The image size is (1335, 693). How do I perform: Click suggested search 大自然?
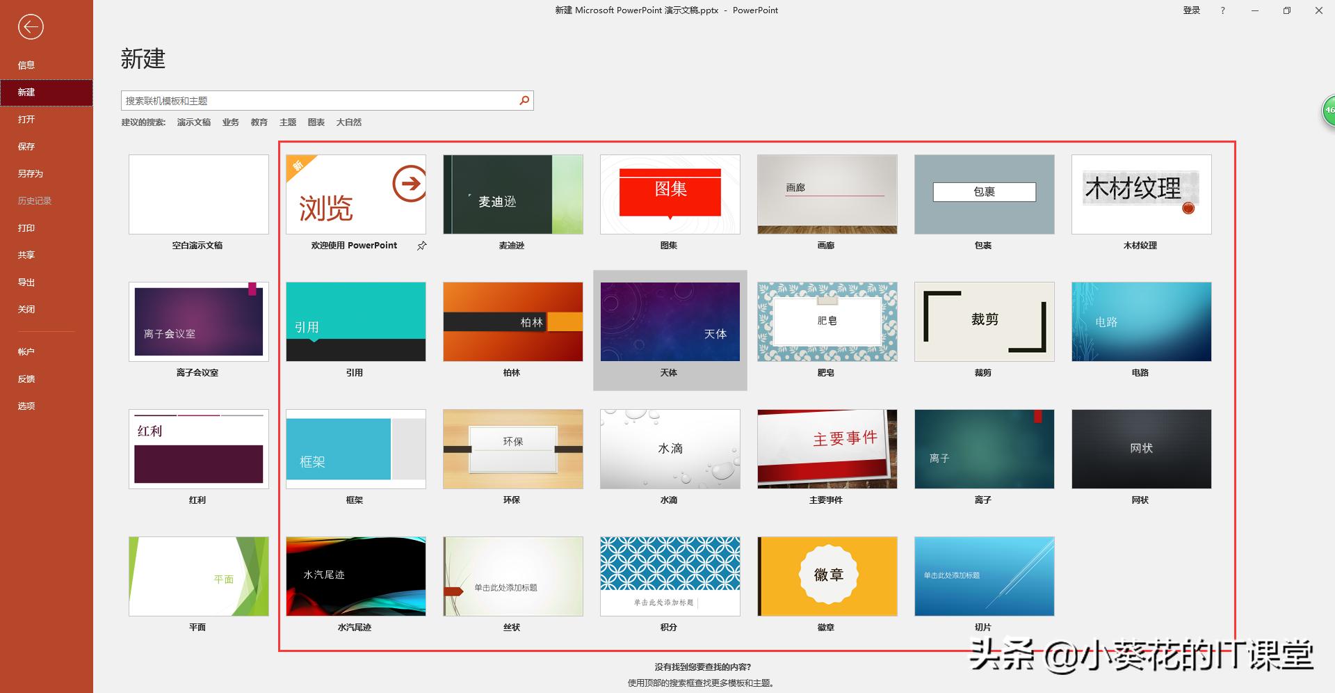click(x=348, y=122)
